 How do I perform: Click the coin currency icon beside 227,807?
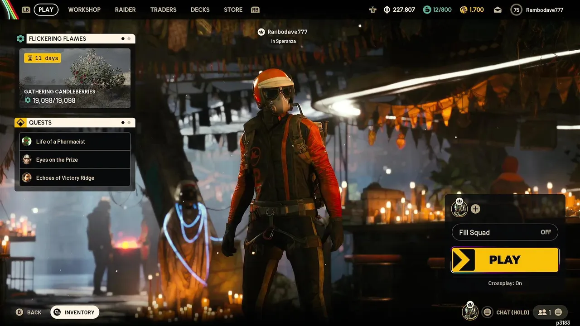[387, 10]
